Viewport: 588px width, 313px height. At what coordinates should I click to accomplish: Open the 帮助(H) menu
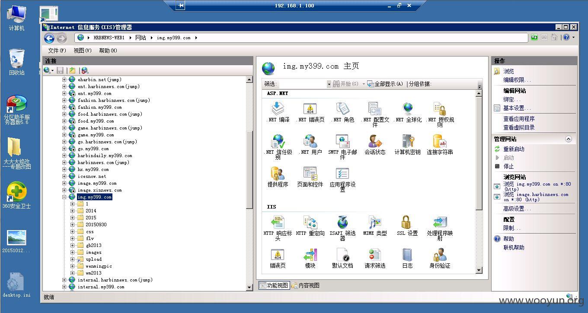coord(108,51)
